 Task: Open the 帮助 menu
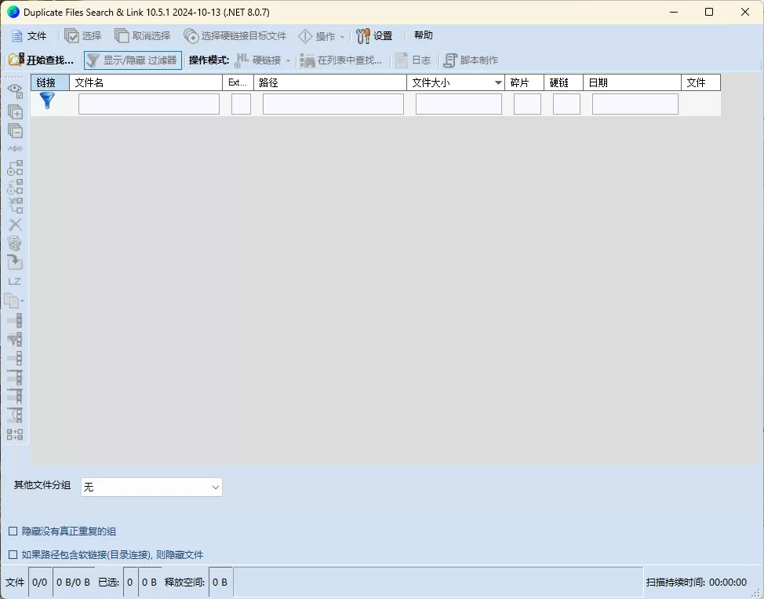click(x=423, y=35)
